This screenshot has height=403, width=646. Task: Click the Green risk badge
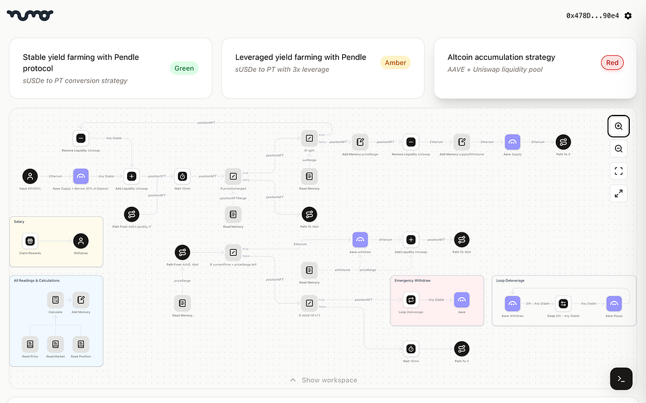[x=184, y=69]
